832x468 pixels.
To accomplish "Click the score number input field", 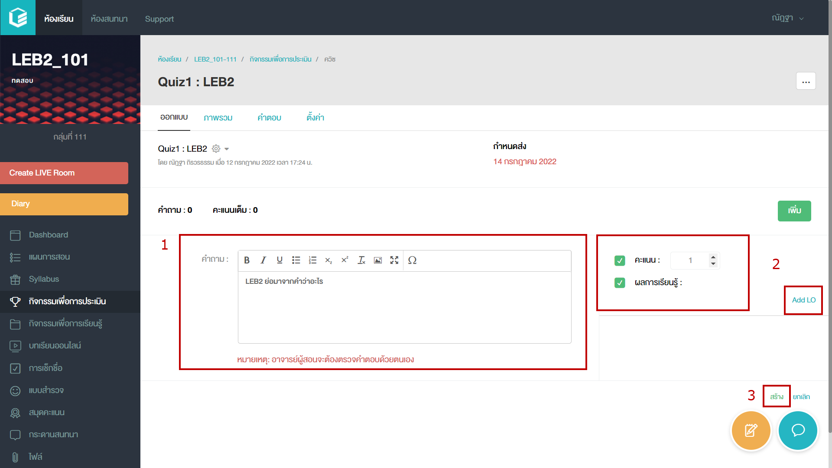I will pos(690,260).
